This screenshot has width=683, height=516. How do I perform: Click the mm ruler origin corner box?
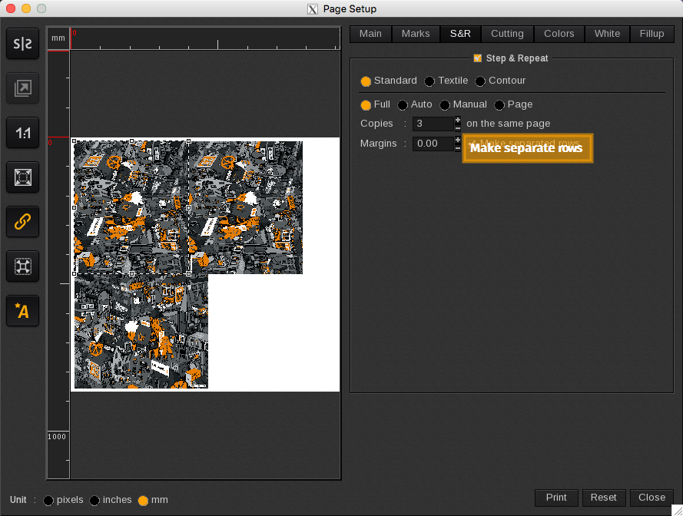(x=58, y=38)
